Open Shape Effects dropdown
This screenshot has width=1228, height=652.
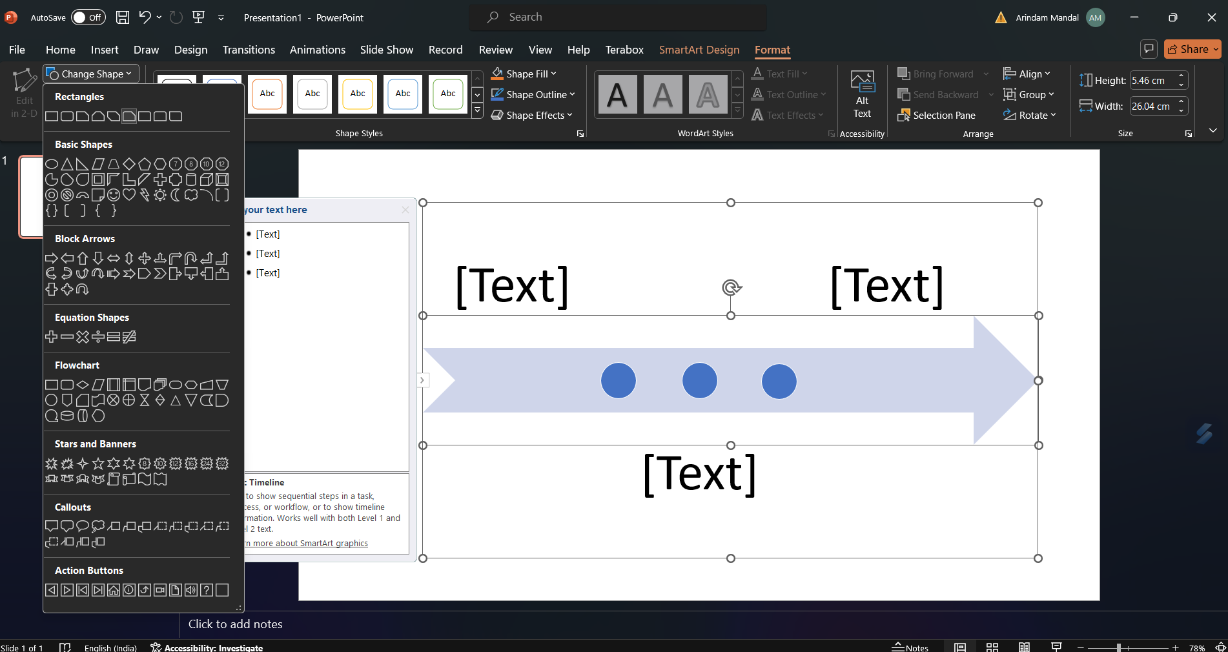tap(531, 115)
